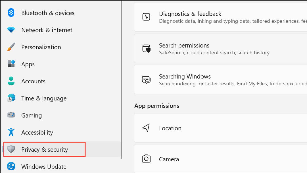The image size is (307, 173).
Task: Click the Windows Update sync icon
Action: (x=11, y=166)
